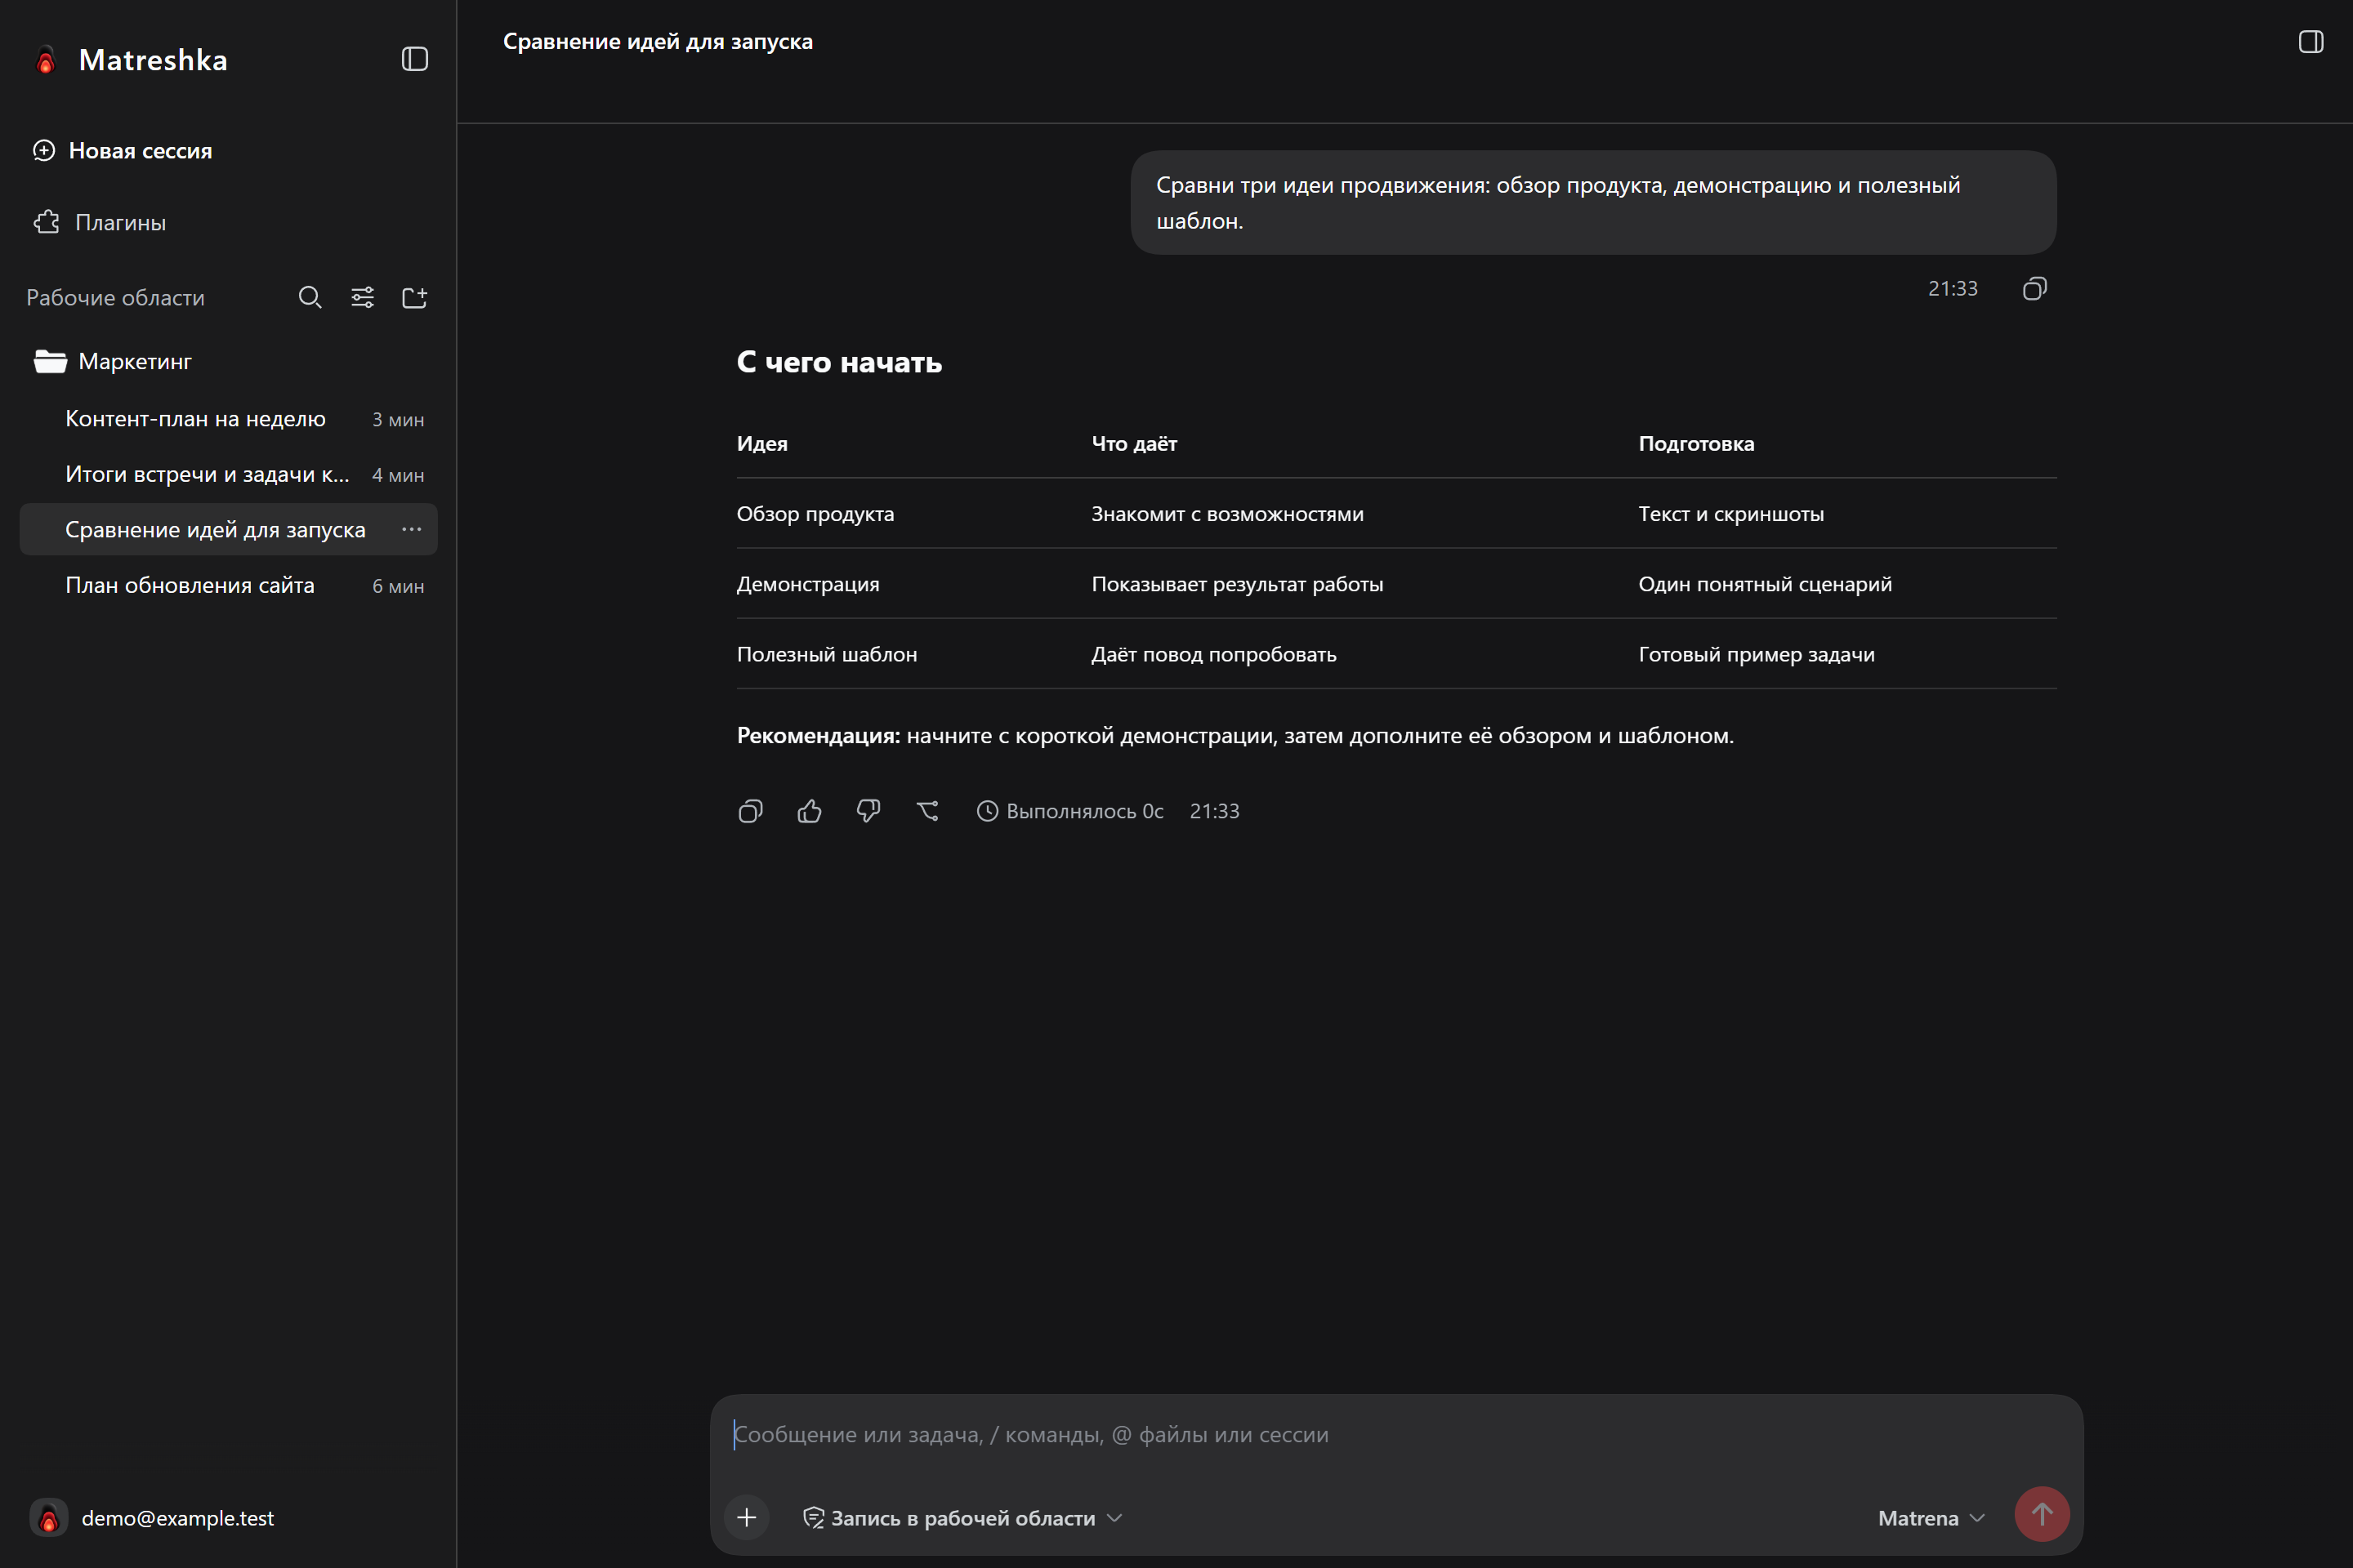Open session Контент-план на неделю
Viewport: 2353px width, 1568px height.
pyautogui.click(x=228, y=419)
